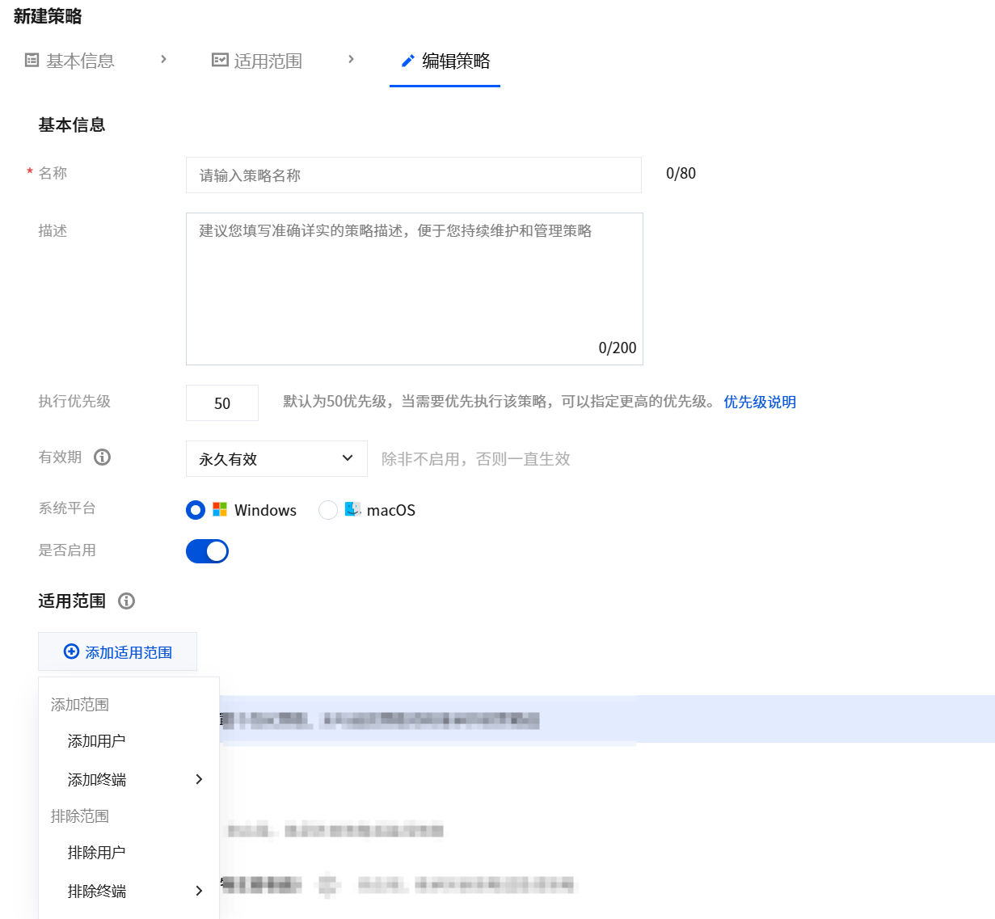The width and height of the screenshot is (995, 919).
Task: Open the 永久有效 validity dropdown
Action: pos(276,458)
